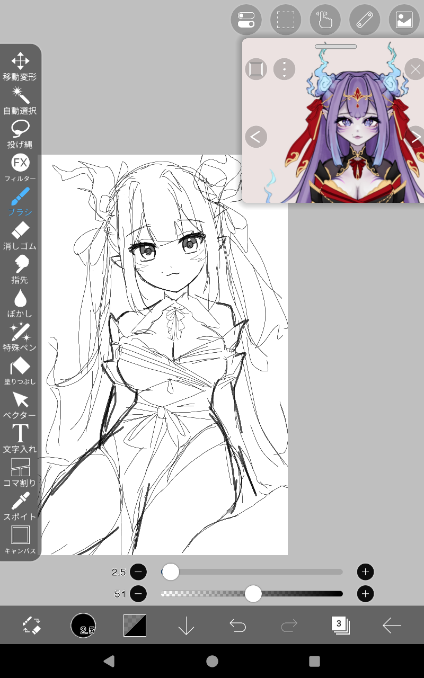This screenshot has width=424, height=678.
Task: Select the 指先 smudge tool
Action: 20,270
